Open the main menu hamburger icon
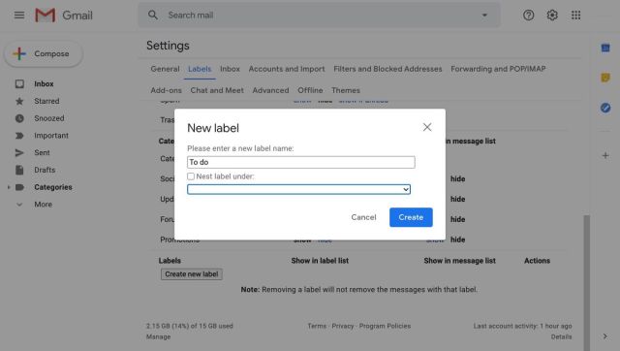Image resolution: width=620 pixels, height=351 pixels. tap(19, 16)
